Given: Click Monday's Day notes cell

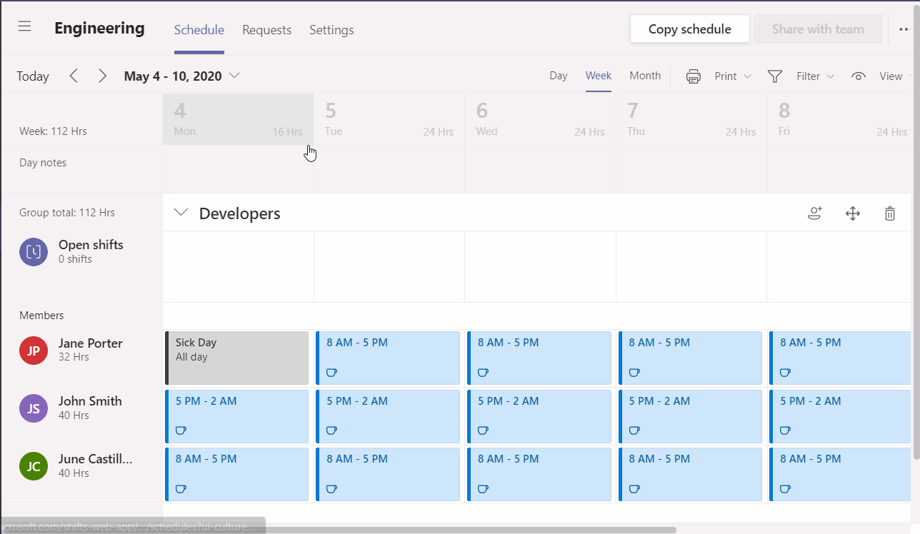Looking at the screenshot, I should [x=238, y=169].
